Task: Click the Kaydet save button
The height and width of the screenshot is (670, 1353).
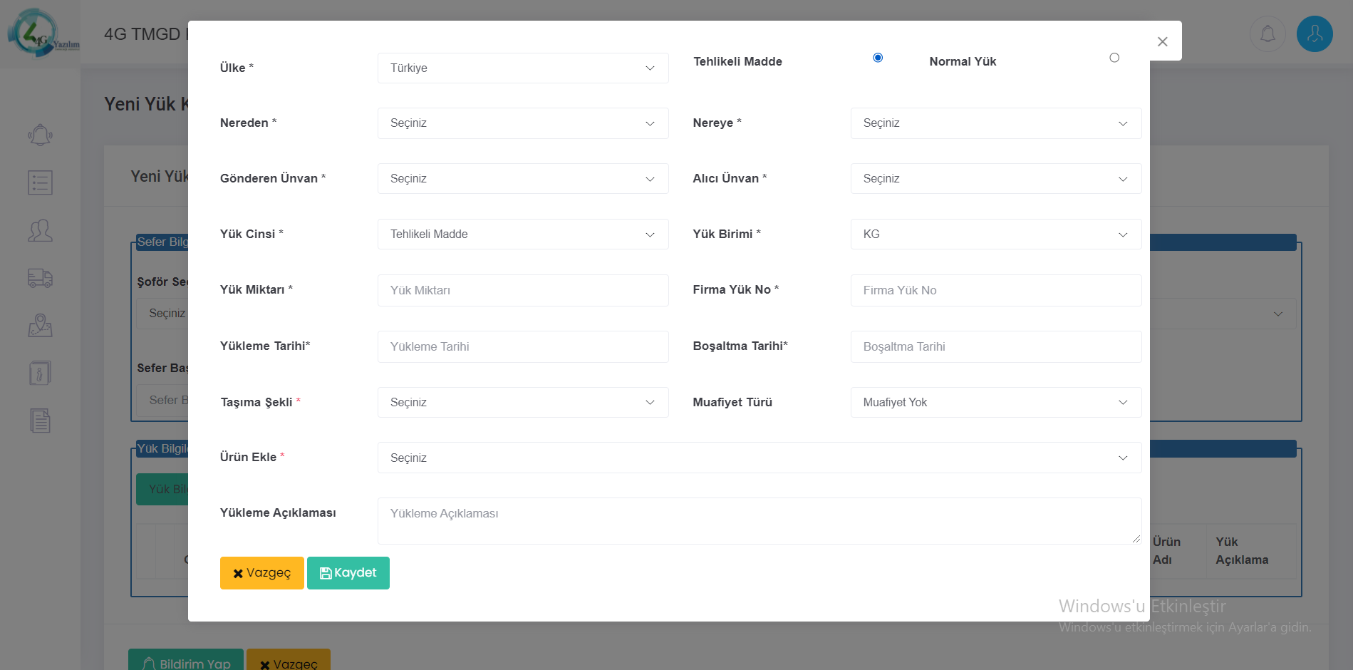Action: point(348,573)
